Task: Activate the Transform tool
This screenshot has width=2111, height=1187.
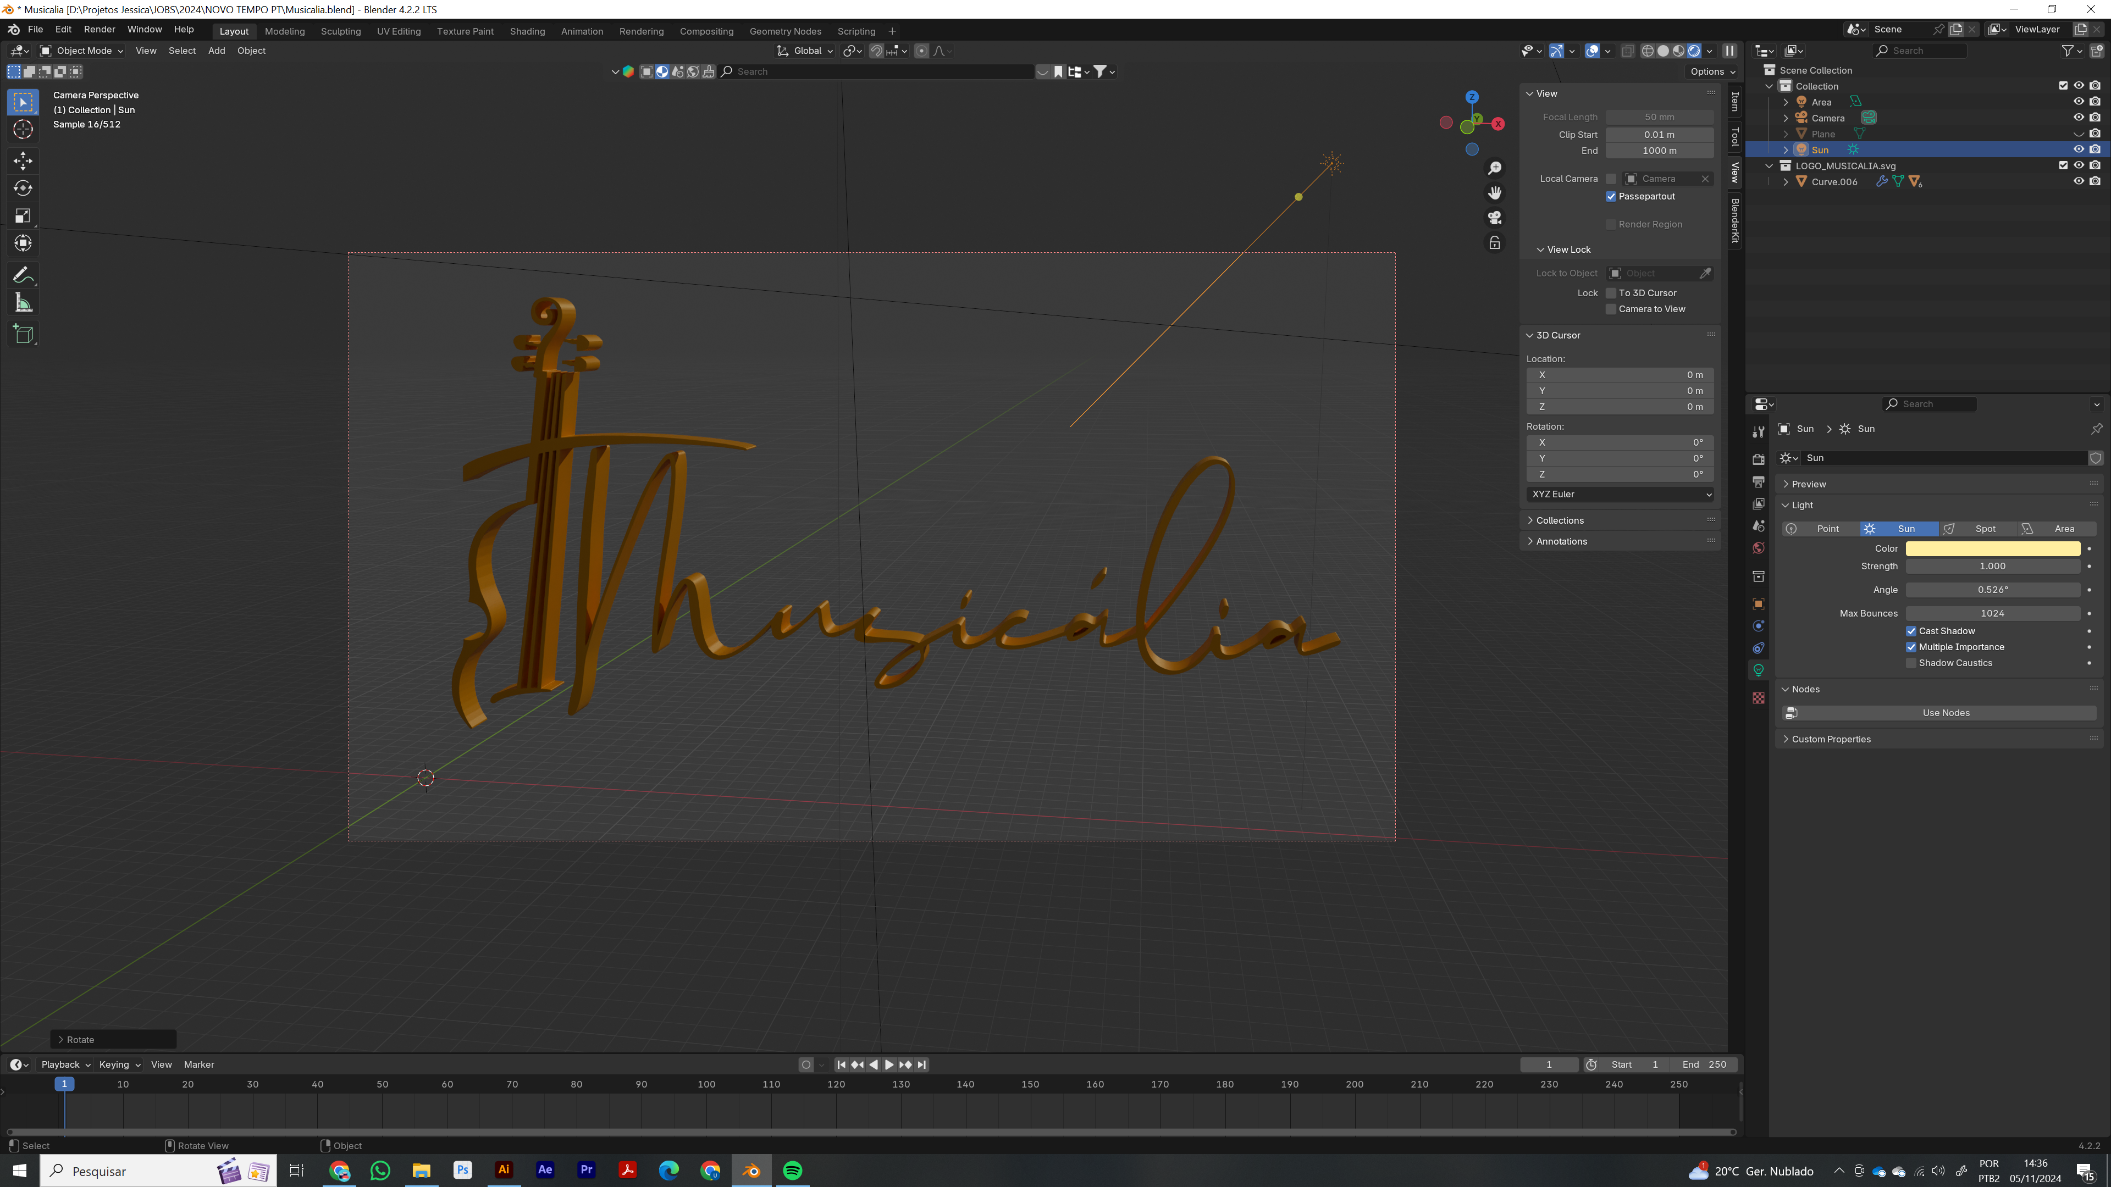Action: click(23, 243)
